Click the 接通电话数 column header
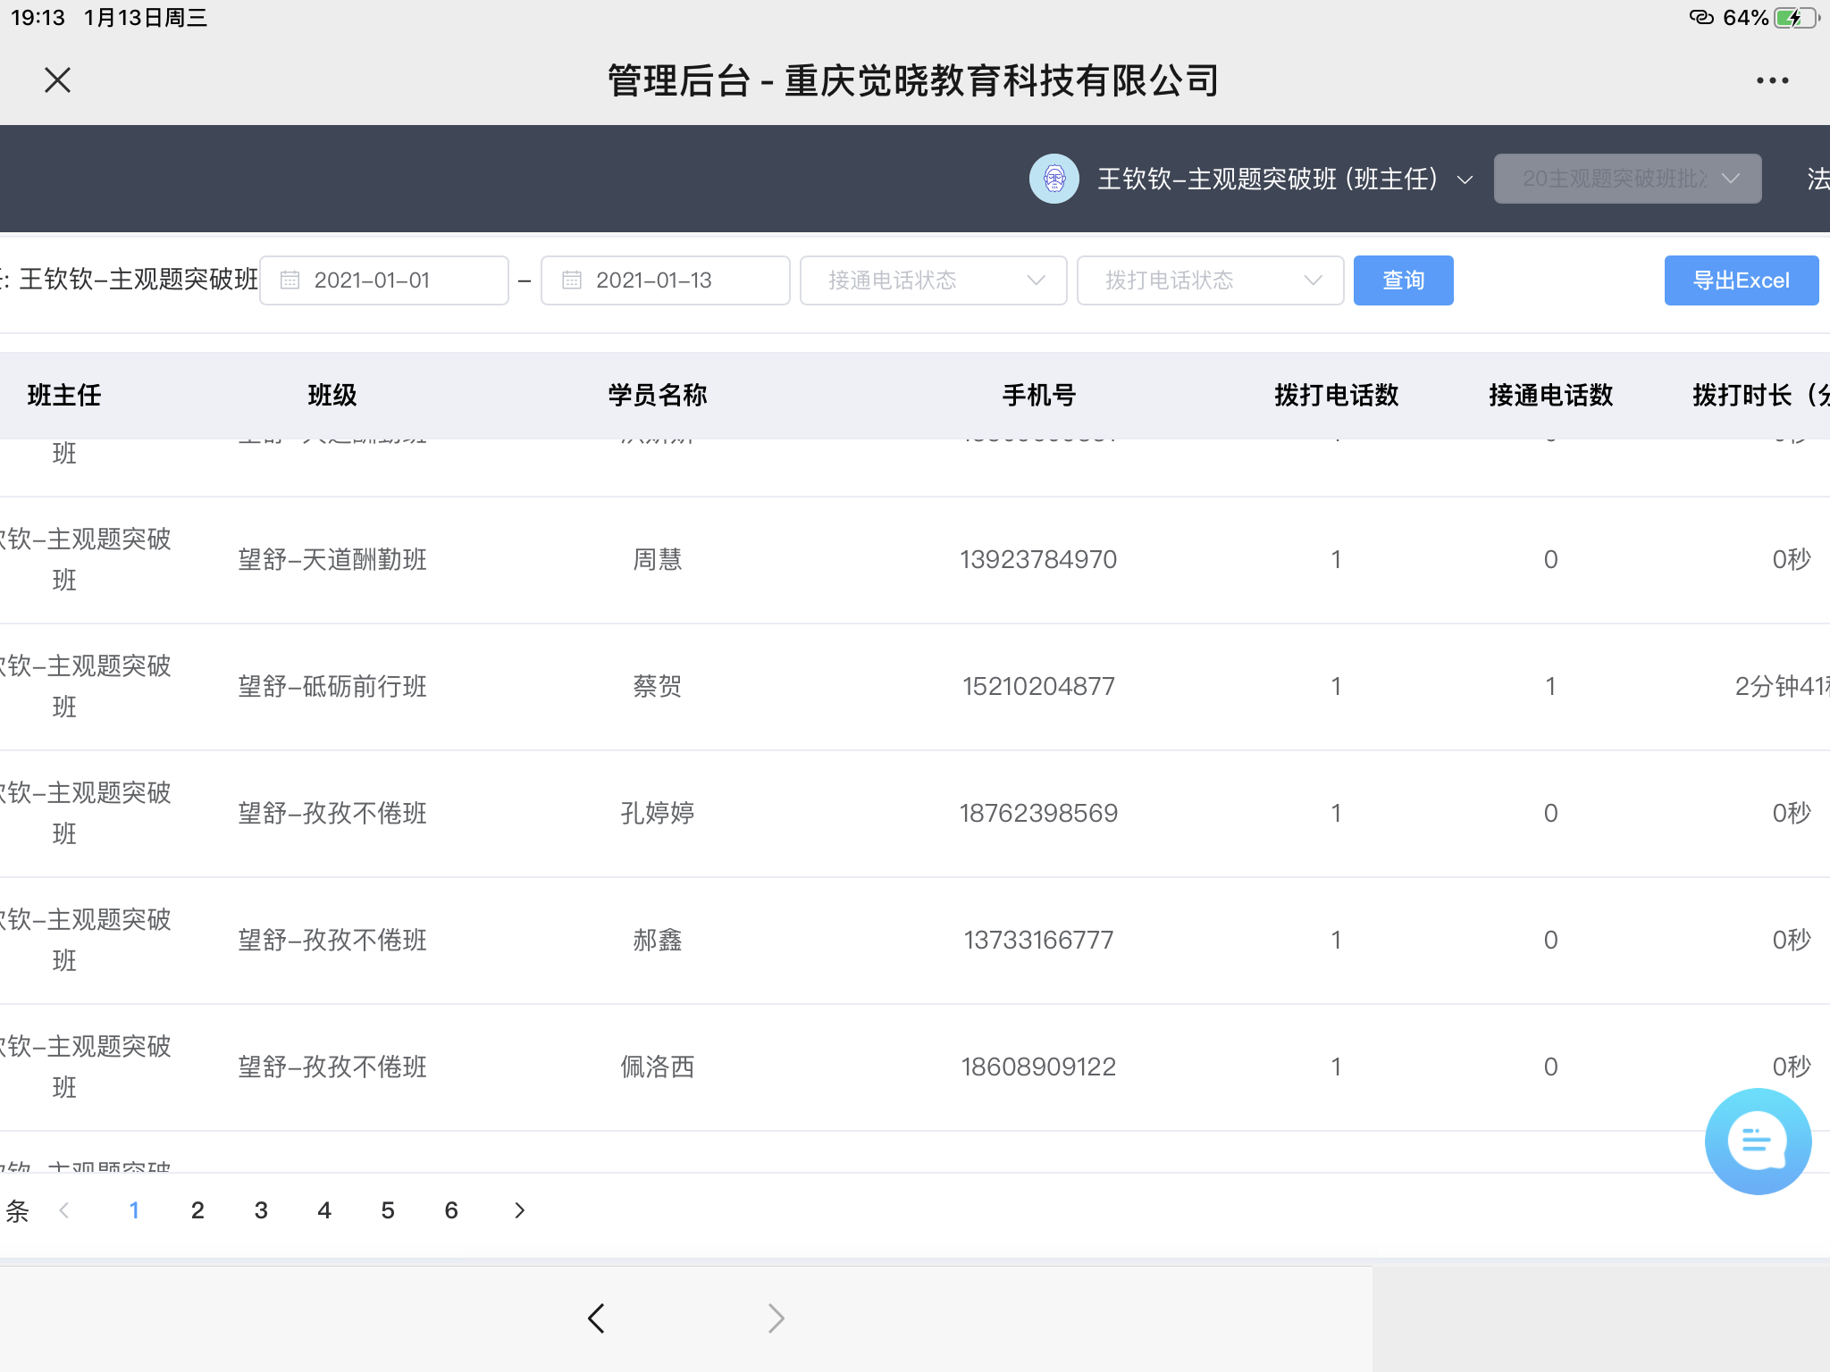The height and width of the screenshot is (1372, 1830). [1550, 395]
